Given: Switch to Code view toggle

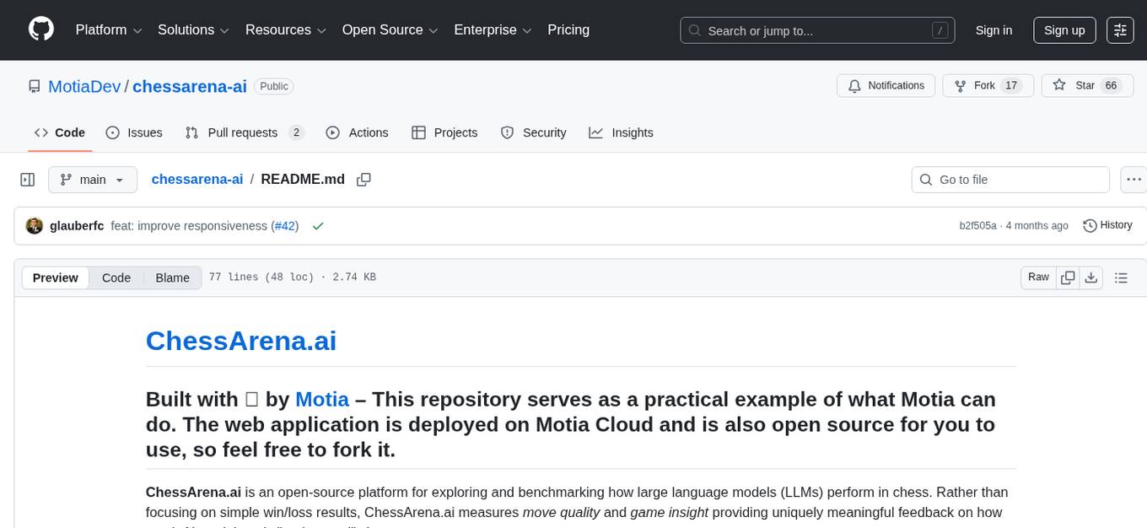Looking at the screenshot, I should [116, 277].
